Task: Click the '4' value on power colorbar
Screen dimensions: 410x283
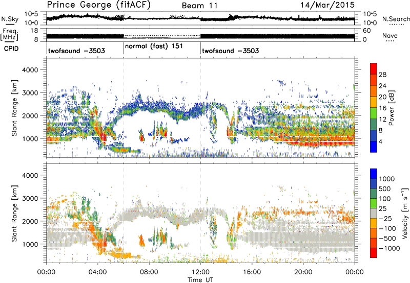Action: point(380,141)
